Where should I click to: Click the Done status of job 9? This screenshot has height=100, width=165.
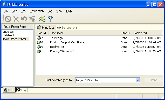tap(124, 47)
